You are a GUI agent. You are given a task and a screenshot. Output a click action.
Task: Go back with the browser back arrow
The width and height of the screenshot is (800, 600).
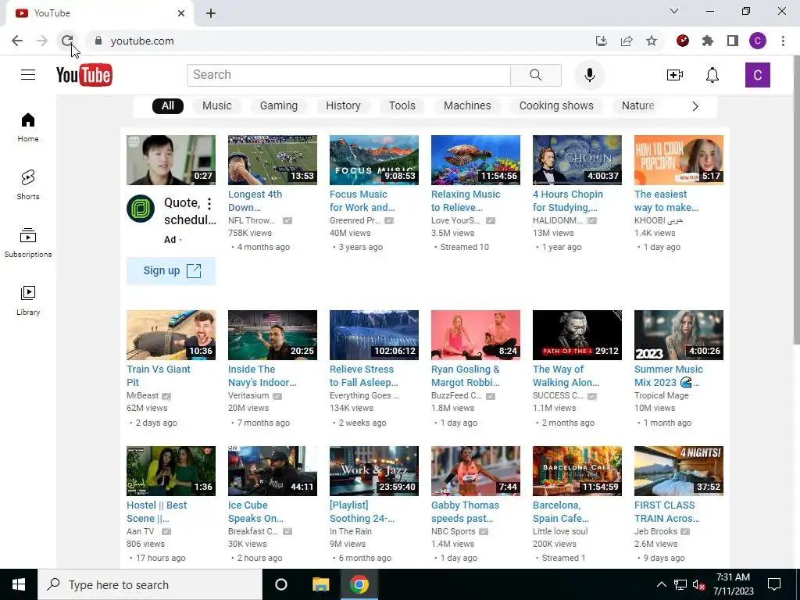(x=17, y=41)
